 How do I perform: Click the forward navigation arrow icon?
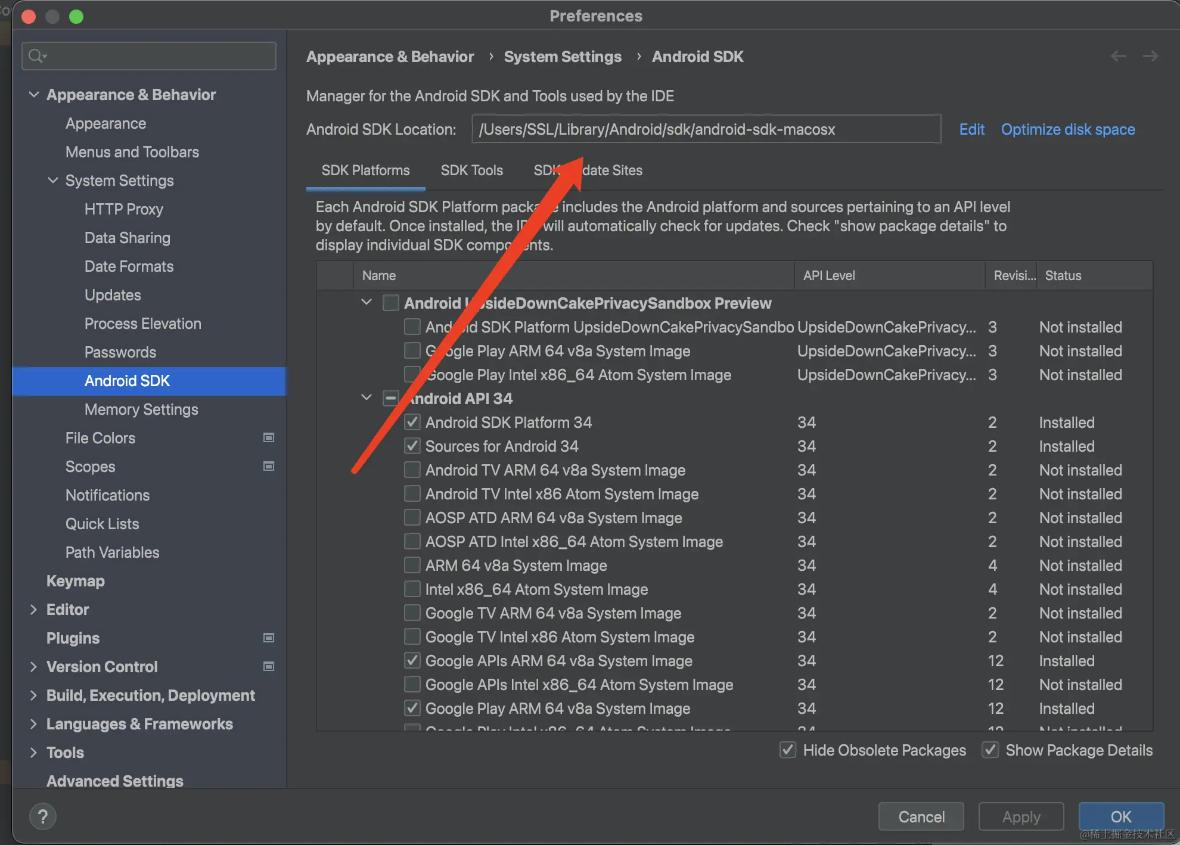click(x=1150, y=57)
